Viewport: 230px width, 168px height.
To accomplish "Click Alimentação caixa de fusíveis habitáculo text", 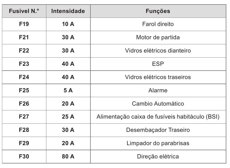I will [151, 117].
